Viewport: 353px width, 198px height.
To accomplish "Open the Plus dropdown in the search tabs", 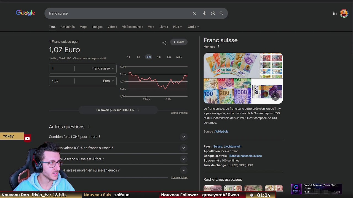I will coord(177,27).
